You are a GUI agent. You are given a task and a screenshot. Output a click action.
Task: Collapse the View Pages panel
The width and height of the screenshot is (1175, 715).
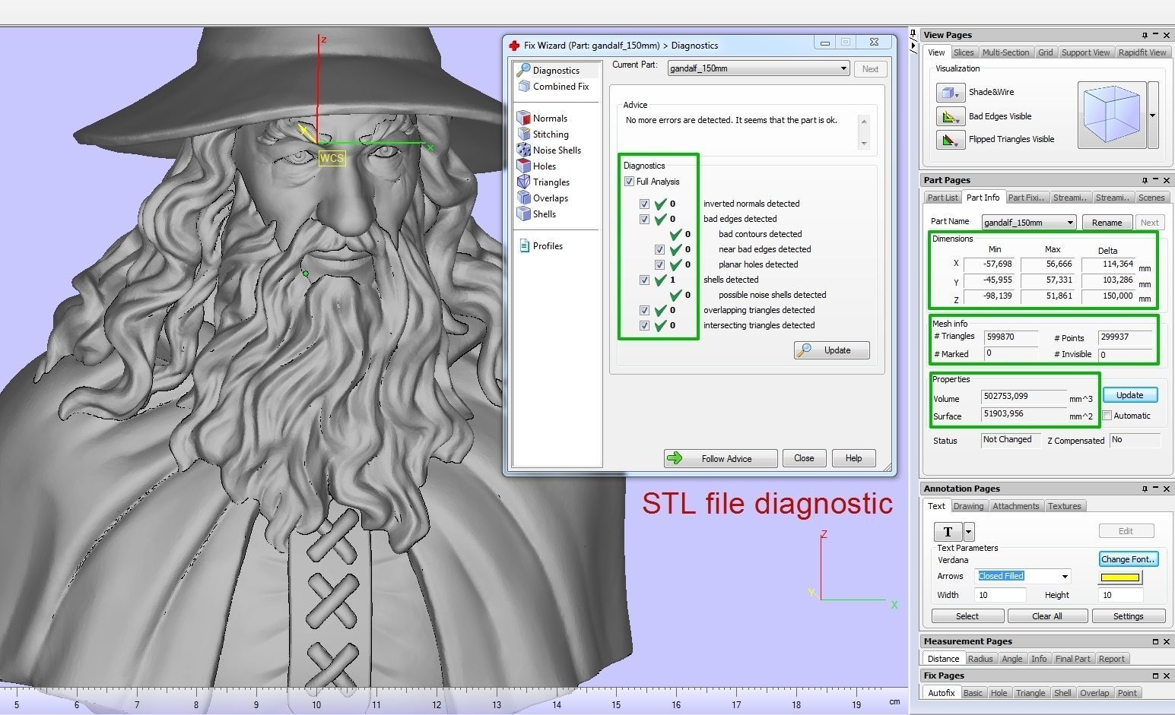(1155, 35)
